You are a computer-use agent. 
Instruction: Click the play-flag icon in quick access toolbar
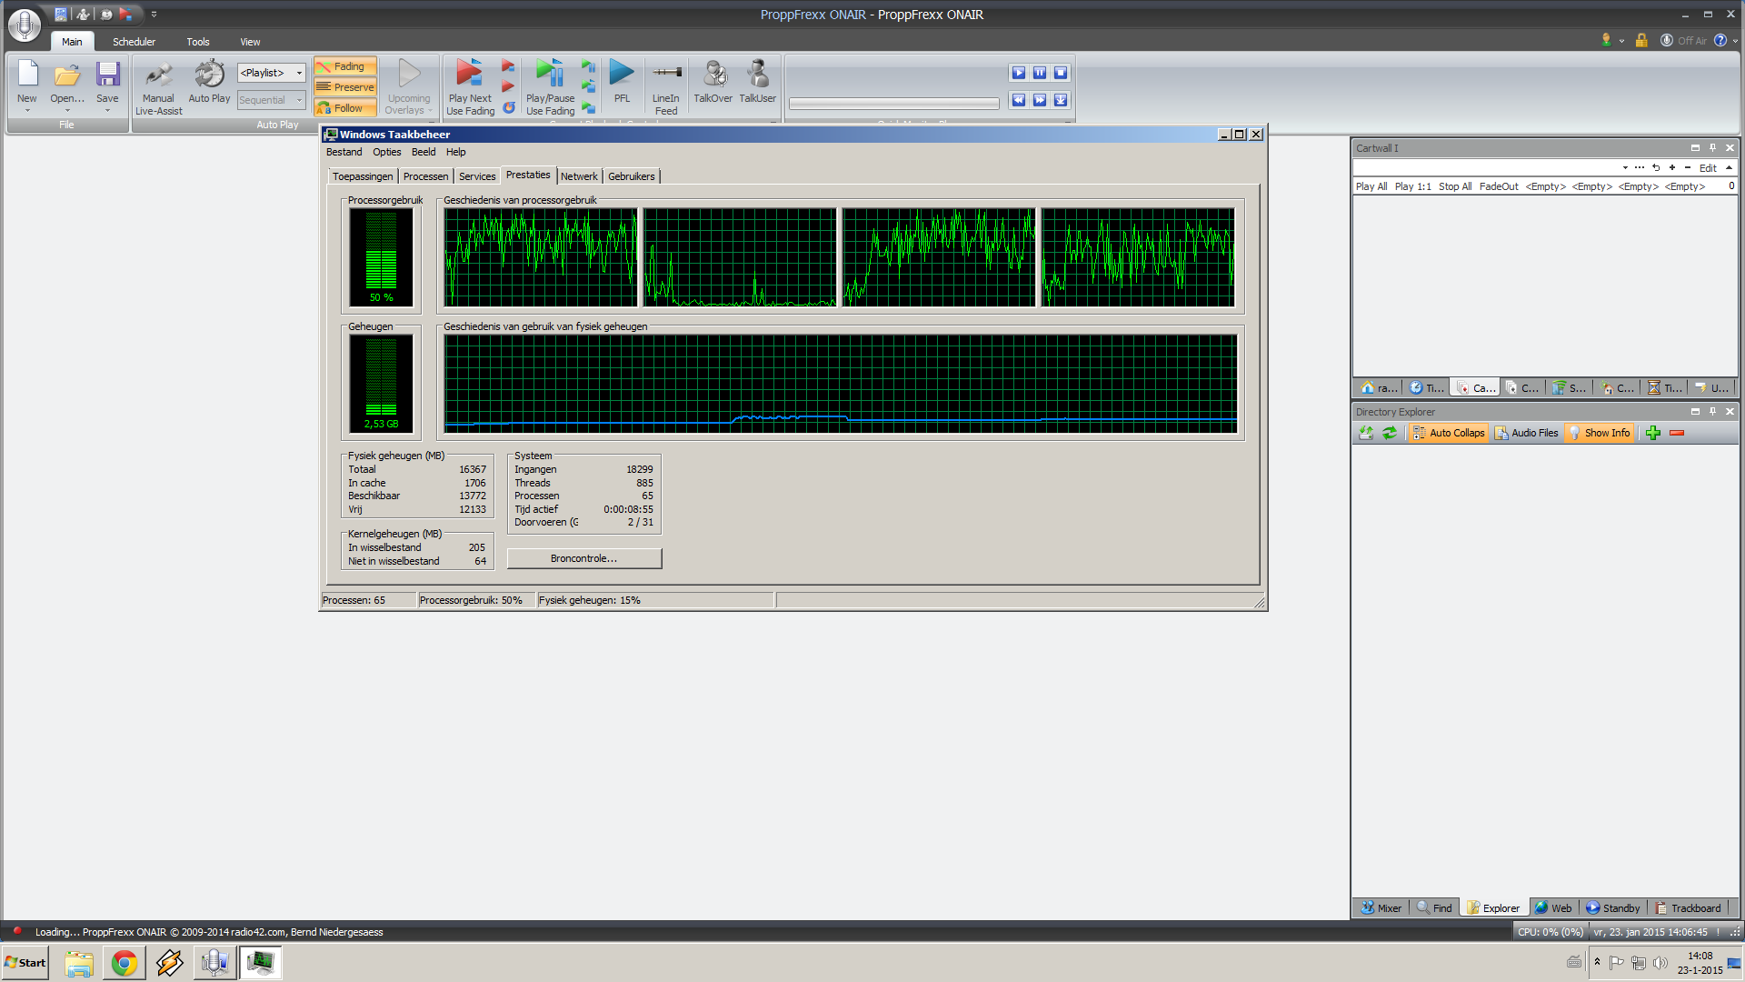tap(125, 14)
